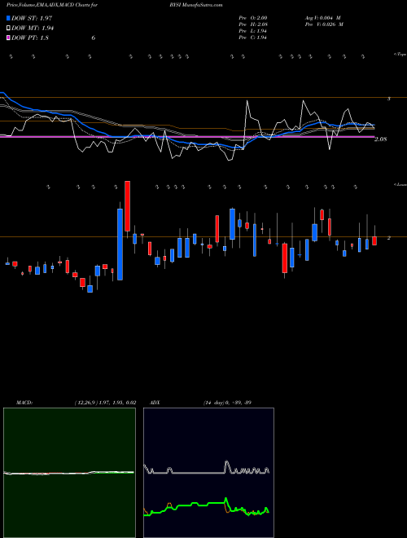Select the 'DOW MT: 1.94' legend label
The height and width of the screenshot is (538, 407).
(x=33, y=28)
